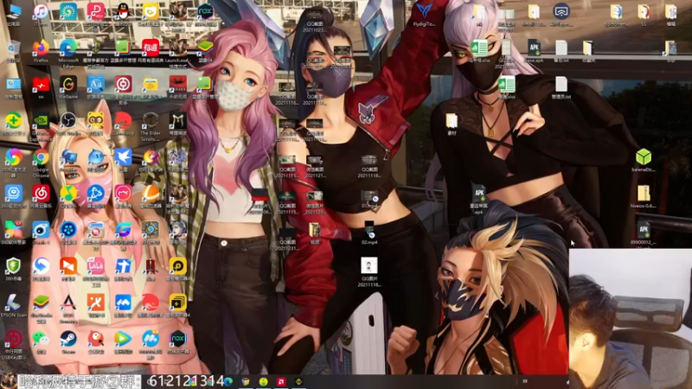Open The Elder Scrolls game shortcut

(150, 126)
